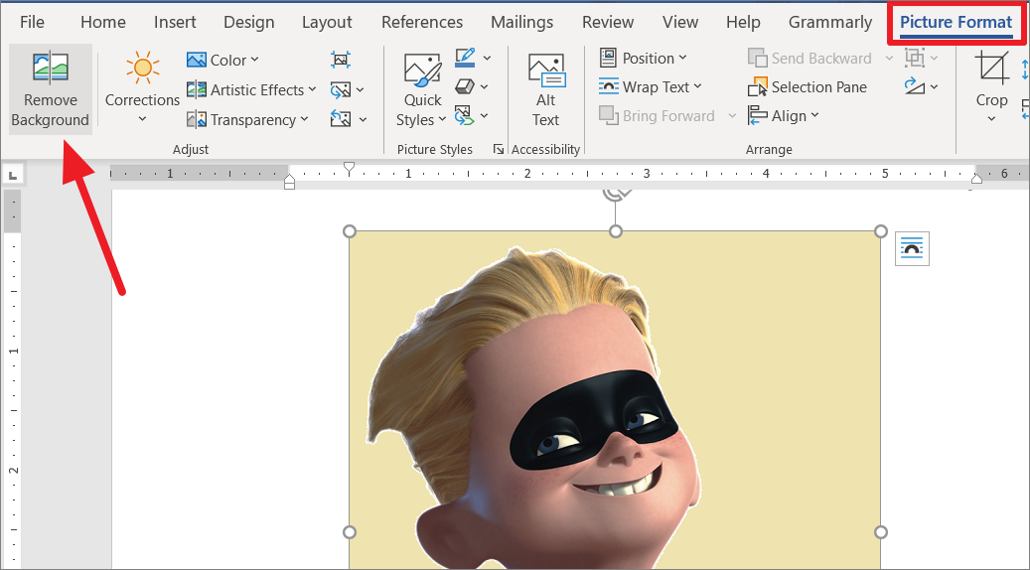Image resolution: width=1030 pixels, height=570 pixels.
Task: Click the image rotation handle
Action: (616, 193)
